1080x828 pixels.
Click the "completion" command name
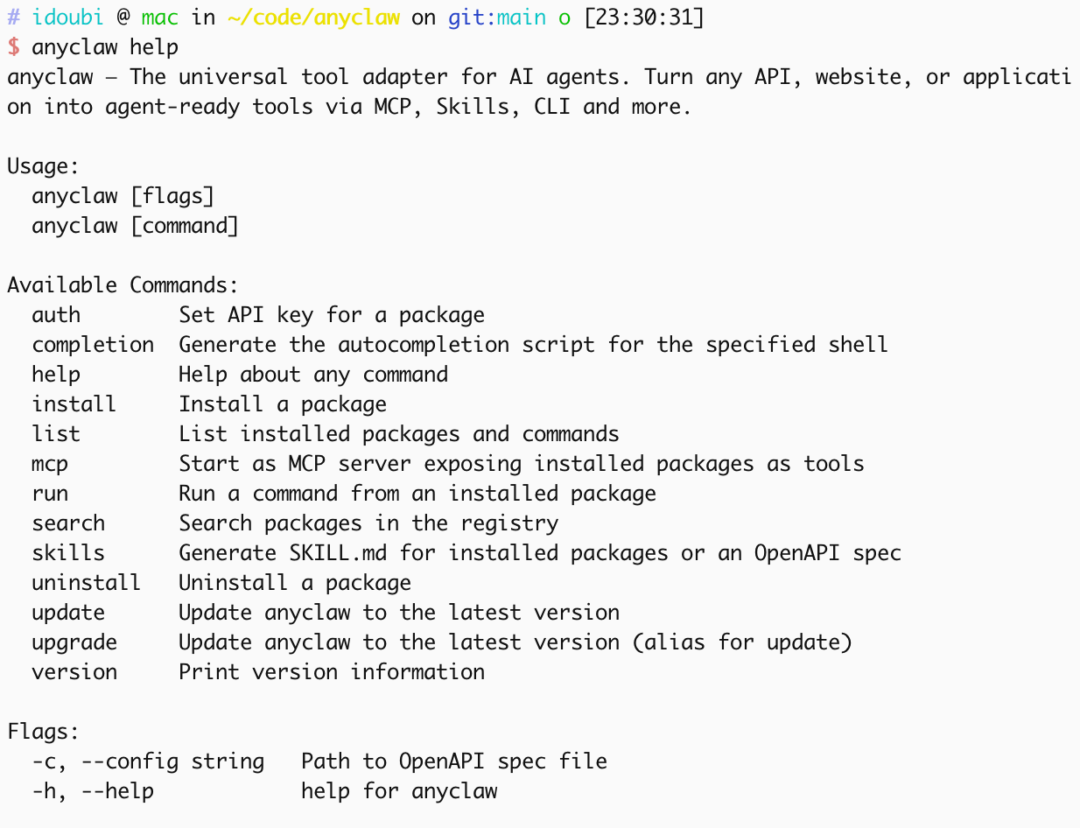pos(93,344)
